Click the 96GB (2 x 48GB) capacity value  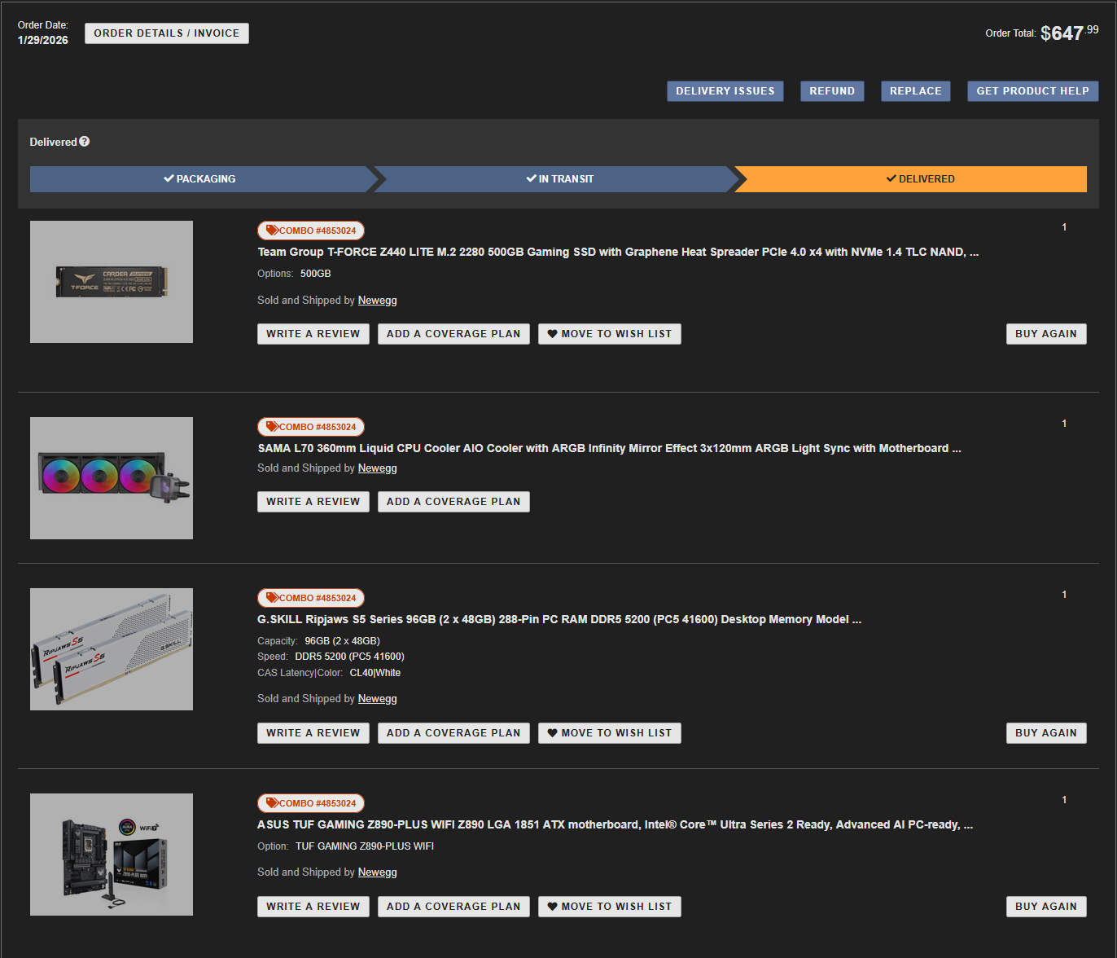coord(343,641)
